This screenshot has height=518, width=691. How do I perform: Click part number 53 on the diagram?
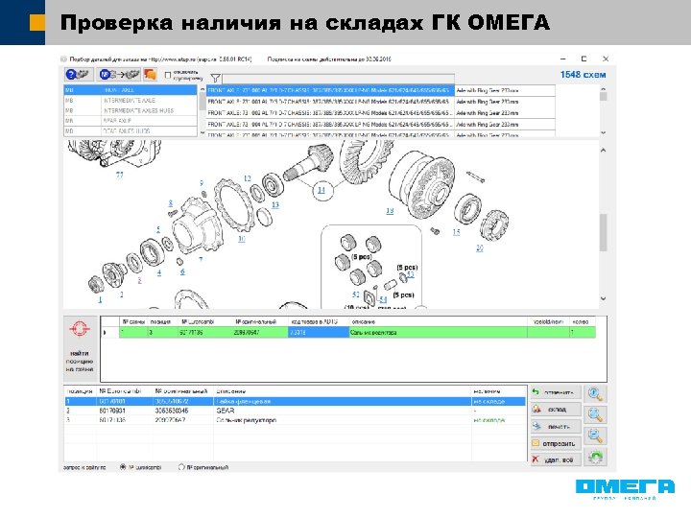[x=411, y=274]
